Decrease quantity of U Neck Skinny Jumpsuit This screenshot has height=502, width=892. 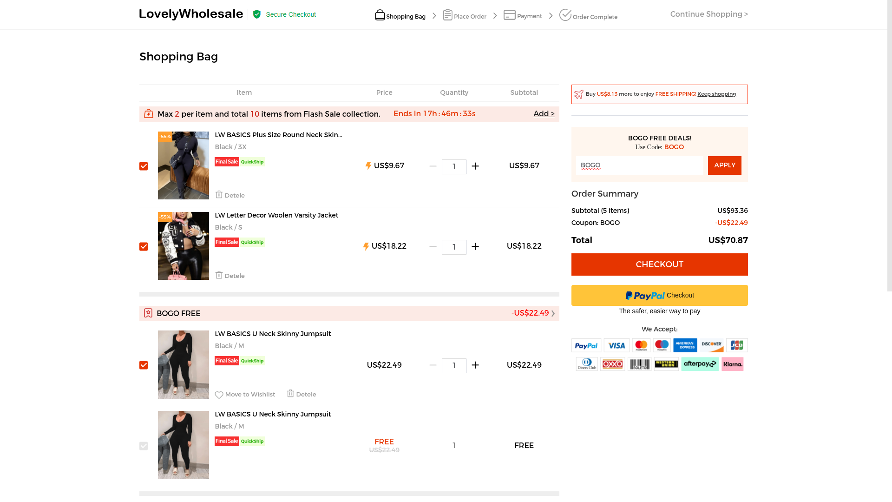433,365
